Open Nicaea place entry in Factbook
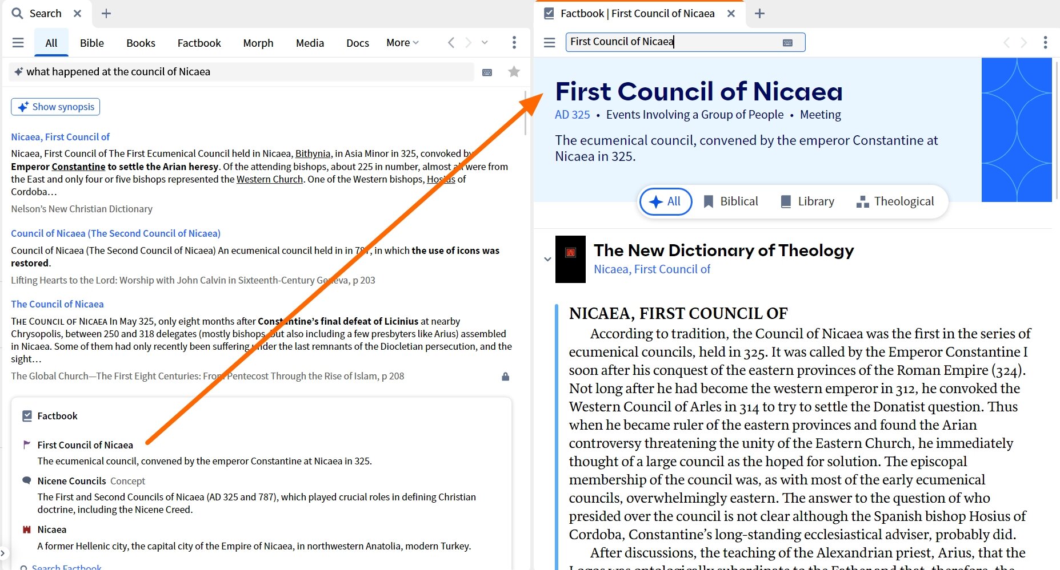The height and width of the screenshot is (570, 1060). click(52, 529)
